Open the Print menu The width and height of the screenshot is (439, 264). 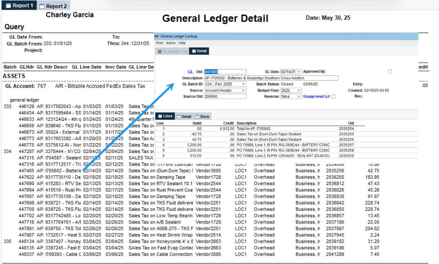pyautogui.click(x=159, y=43)
